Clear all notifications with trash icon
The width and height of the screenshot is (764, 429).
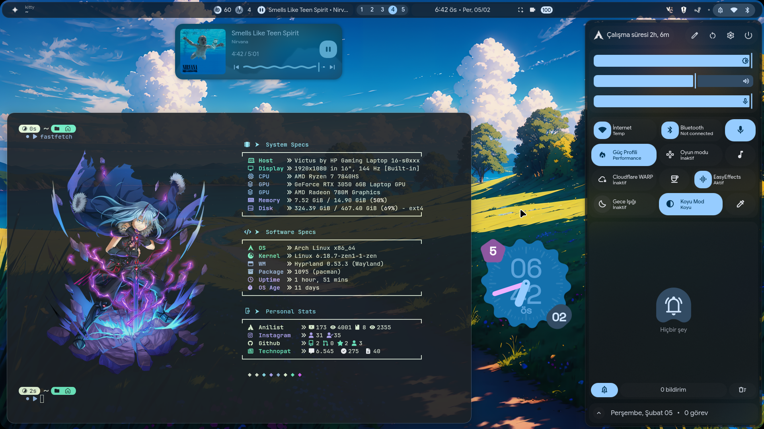[x=742, y=390]
